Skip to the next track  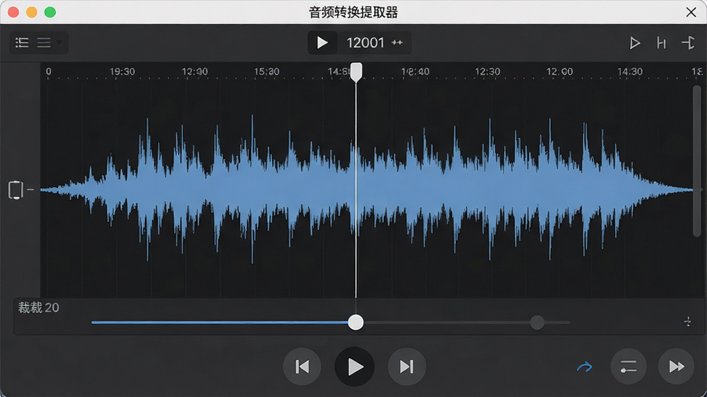407,367
